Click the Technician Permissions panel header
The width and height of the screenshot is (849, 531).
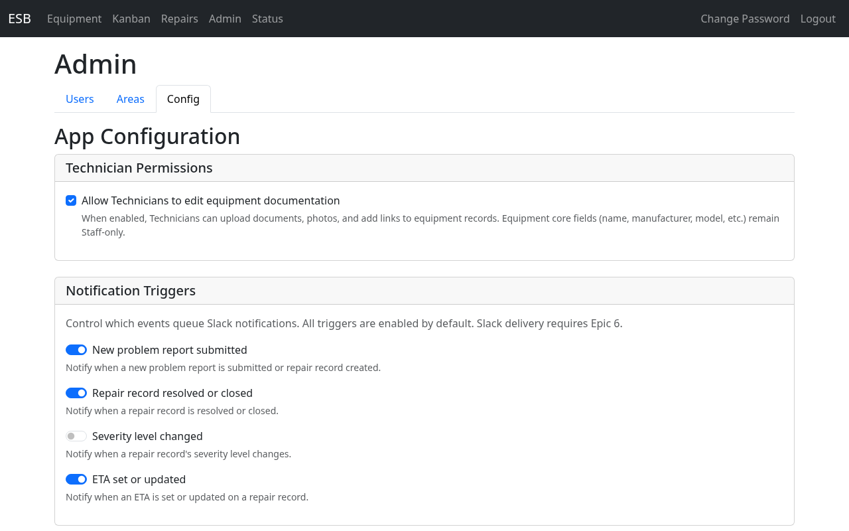(139, 168)
